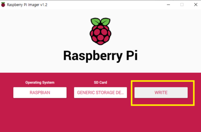201x132 pixels.
Task: Click the "Operating System" label
Action: (40, 82)
